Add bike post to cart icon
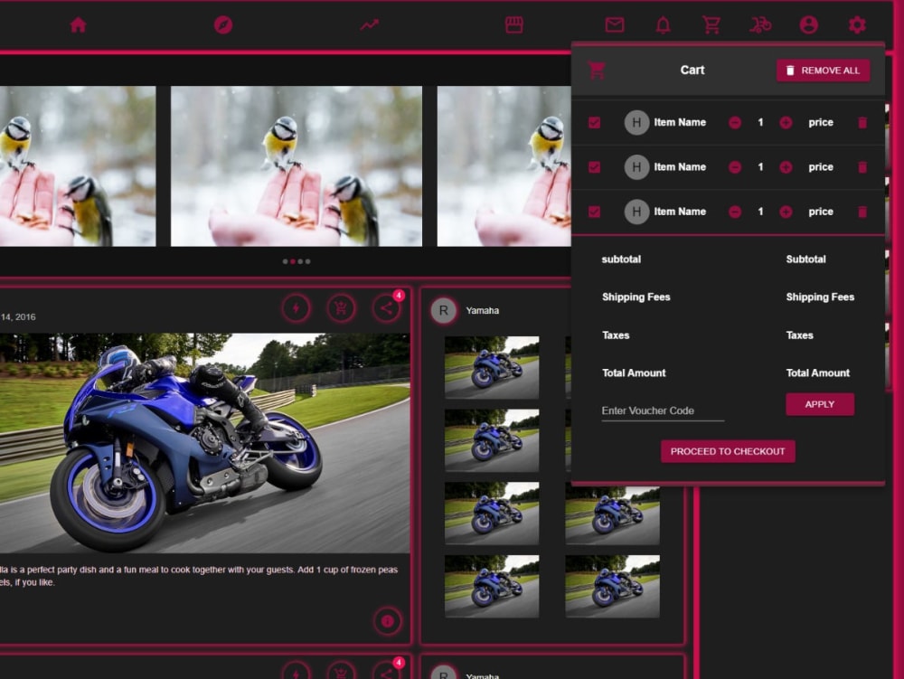This screenshot has height=679, width=904. click(342, 307)
